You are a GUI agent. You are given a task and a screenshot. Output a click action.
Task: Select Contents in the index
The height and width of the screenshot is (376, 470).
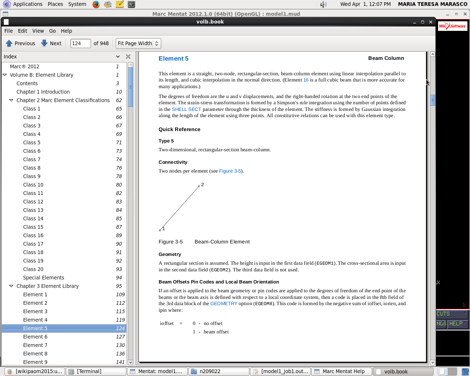(64, 83)
